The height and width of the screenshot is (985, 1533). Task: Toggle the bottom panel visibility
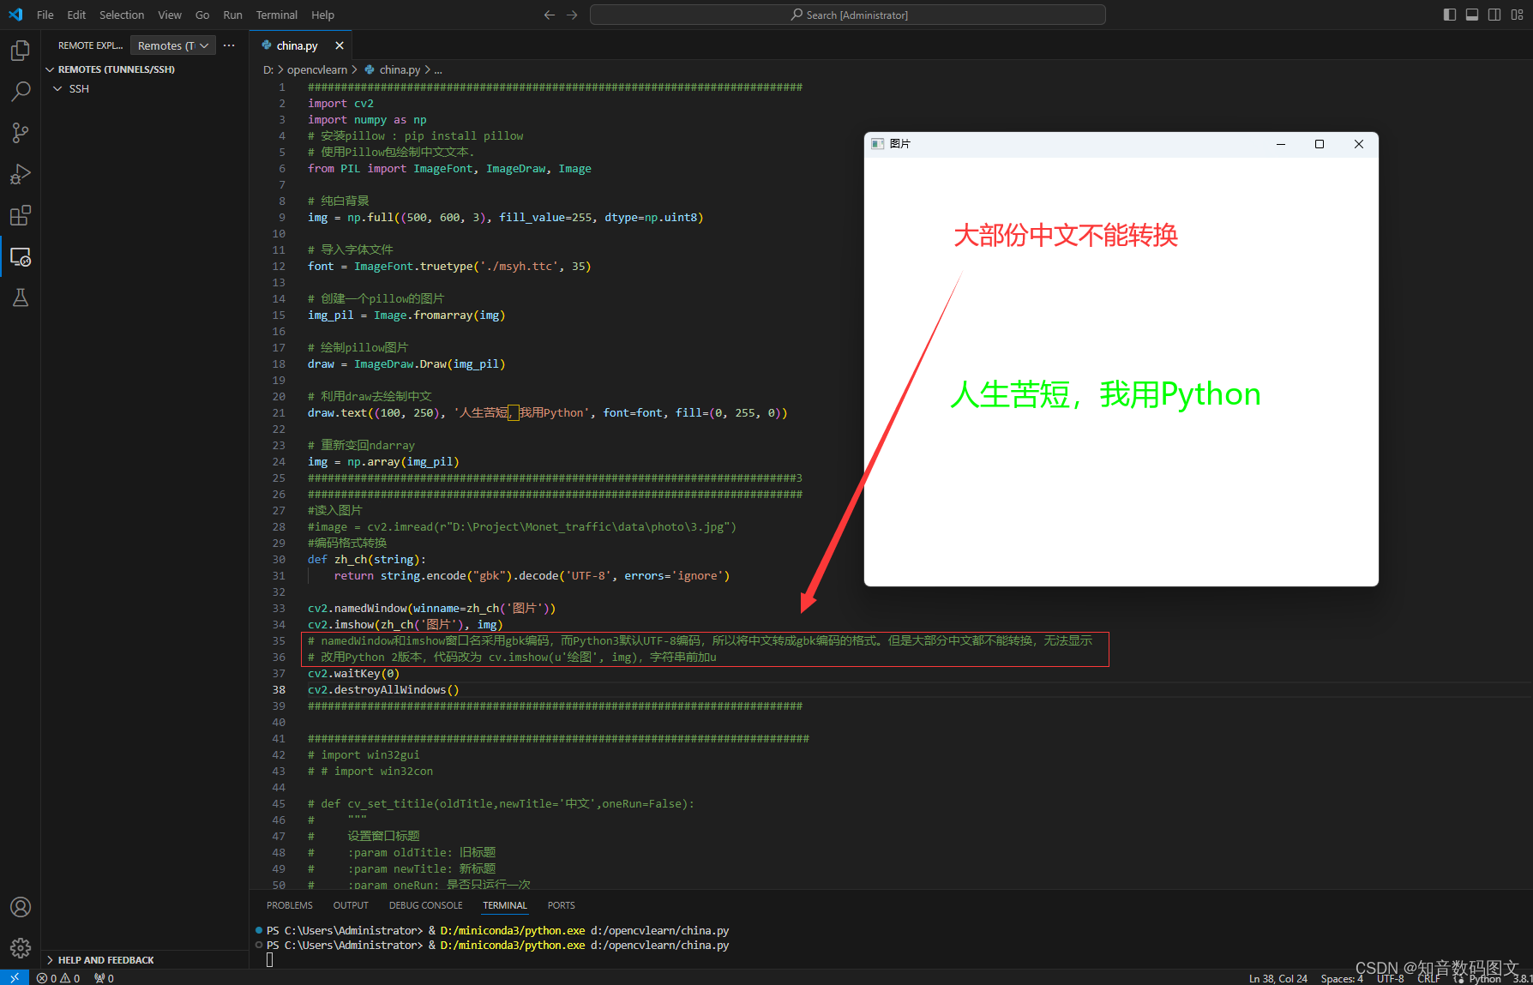click(1471, 14)
